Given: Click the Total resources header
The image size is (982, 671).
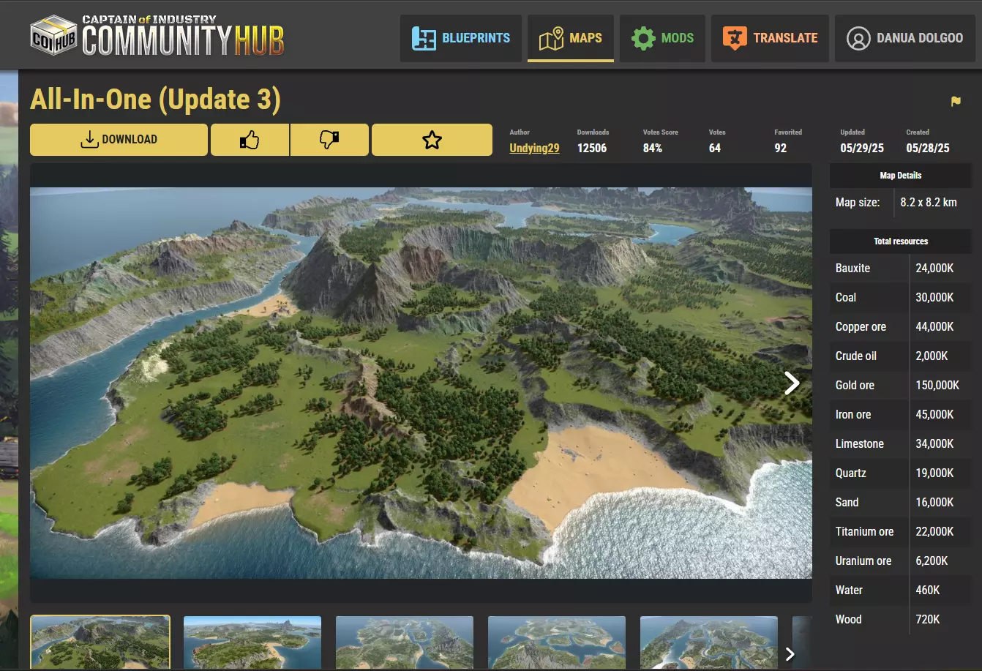Looking at the screenshot, I should pos(901,241).
